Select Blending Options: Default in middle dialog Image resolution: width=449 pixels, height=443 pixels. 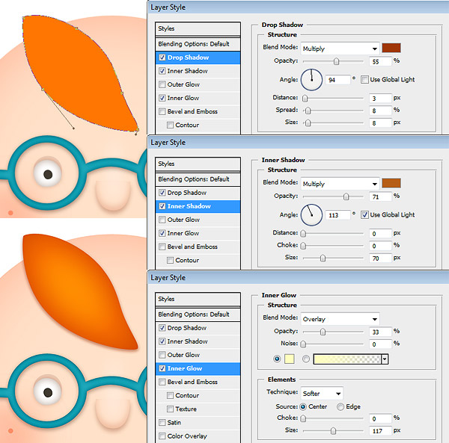pos(198,179)
